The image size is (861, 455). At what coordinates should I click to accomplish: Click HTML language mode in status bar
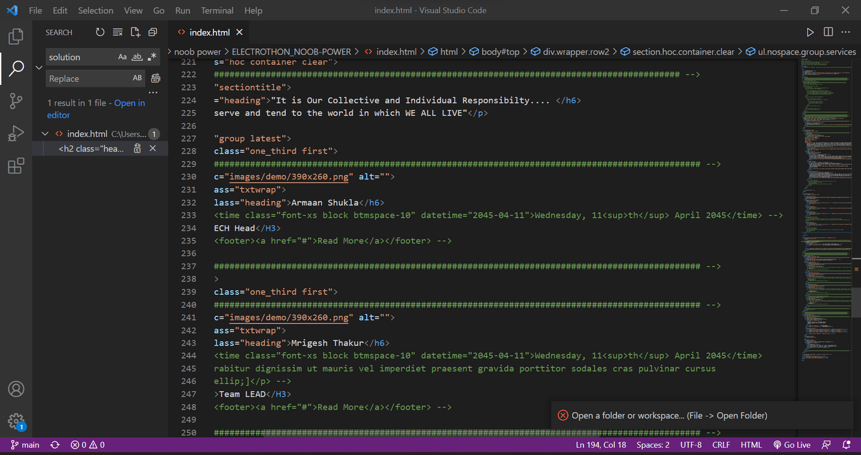coord(751,445)
